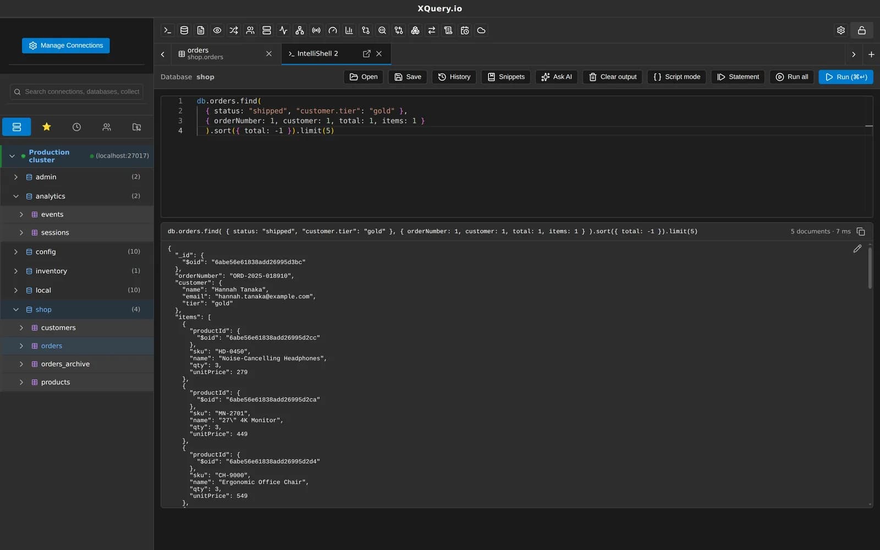This screenshot has width=880, height=550.
Task: Click the activity pulse toolbar icon
Action: pos(283,30)
